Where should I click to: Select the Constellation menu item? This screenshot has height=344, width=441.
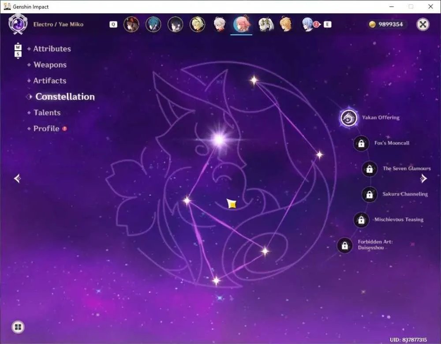[65, 97]
